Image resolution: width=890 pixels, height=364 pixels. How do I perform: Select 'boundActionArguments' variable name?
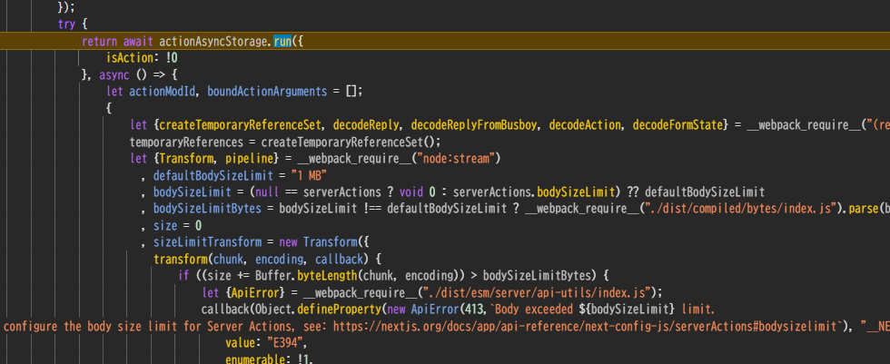[x=267, y=91]
